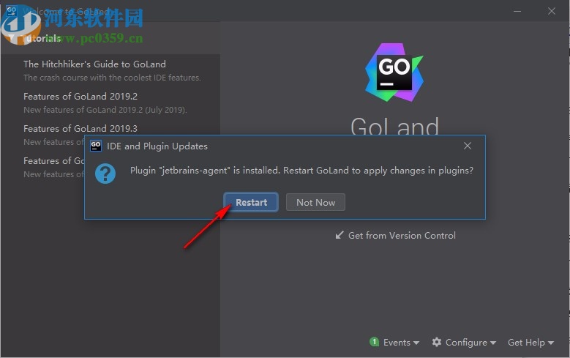The image size is (570, 358).
Task: Open Features of GoLand 2019.2 tutorial
Action: (x=80, y=97)
